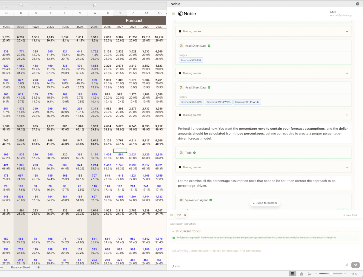Switch to Page Break Preview icon
The image size is (363, 277).
point(310,274)
